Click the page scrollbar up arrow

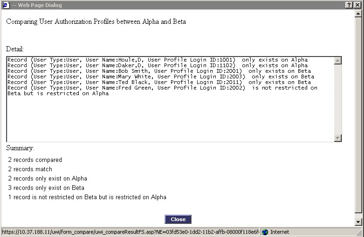(x=358, y=14)
